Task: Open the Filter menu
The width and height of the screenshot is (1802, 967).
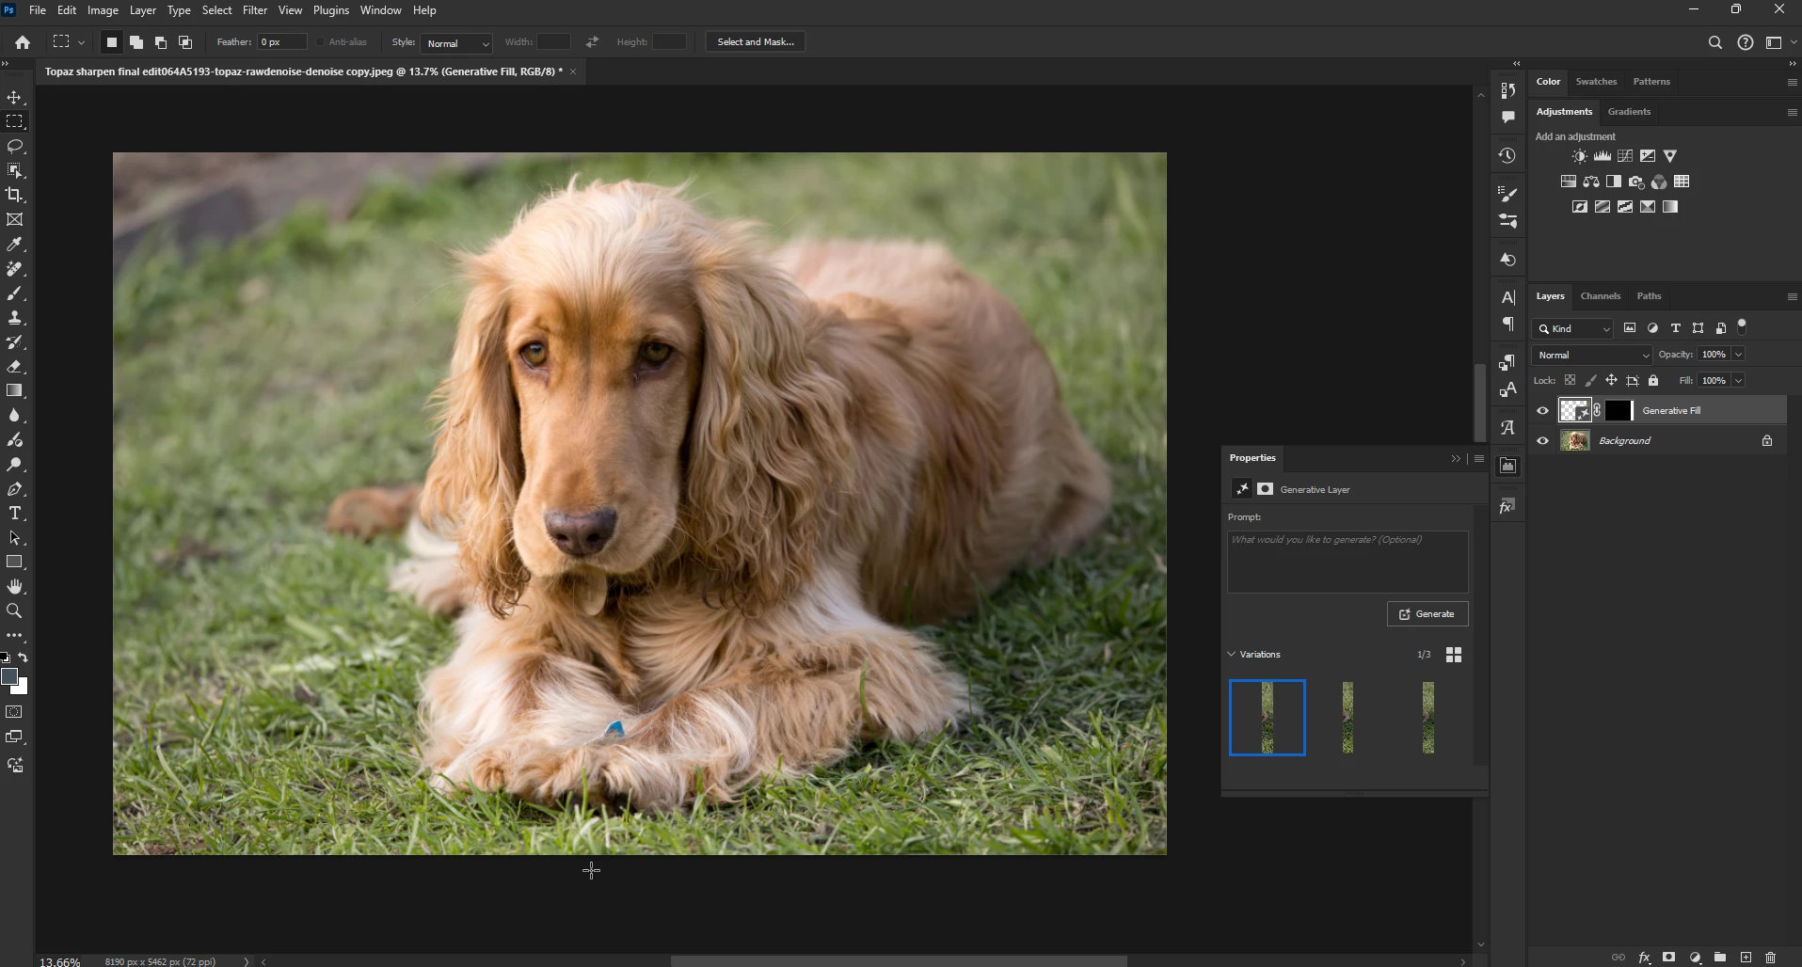Action: pos(254,10)
